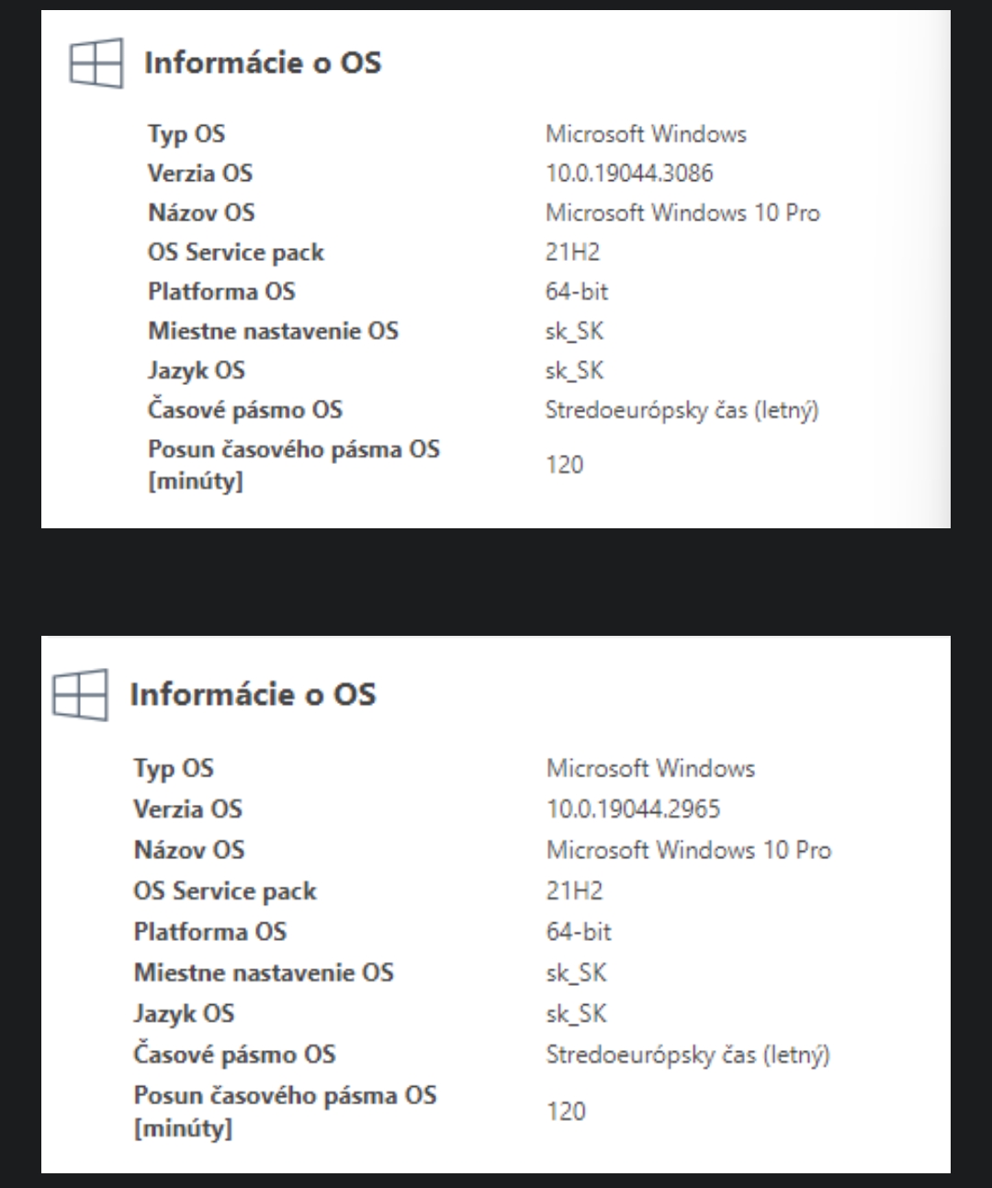Click 'Časové pásmo OS' label in lower panel
The width and height of the screenshot is (992, 1188).
click(234, 1054)
